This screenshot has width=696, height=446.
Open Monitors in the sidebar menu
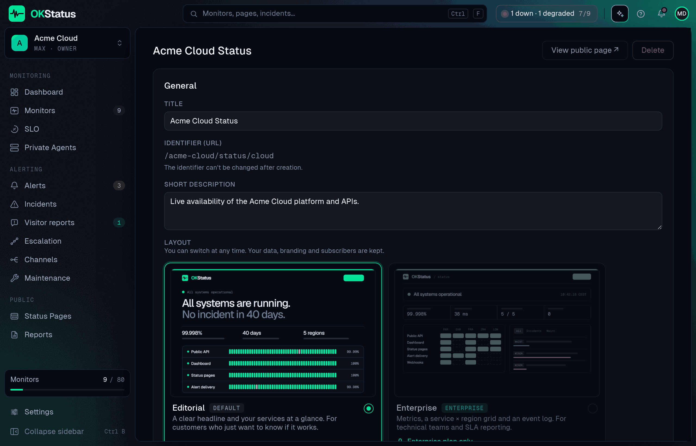67,111
